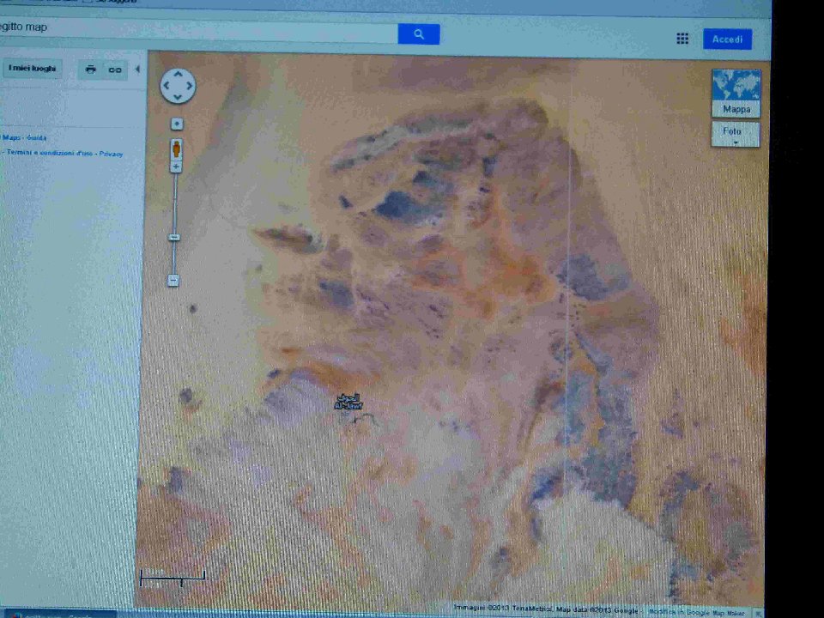
Task: Sign in with the Accedi button
Action: click(727, 39)
